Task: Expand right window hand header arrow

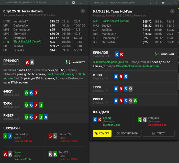Action: pos(172,11)
